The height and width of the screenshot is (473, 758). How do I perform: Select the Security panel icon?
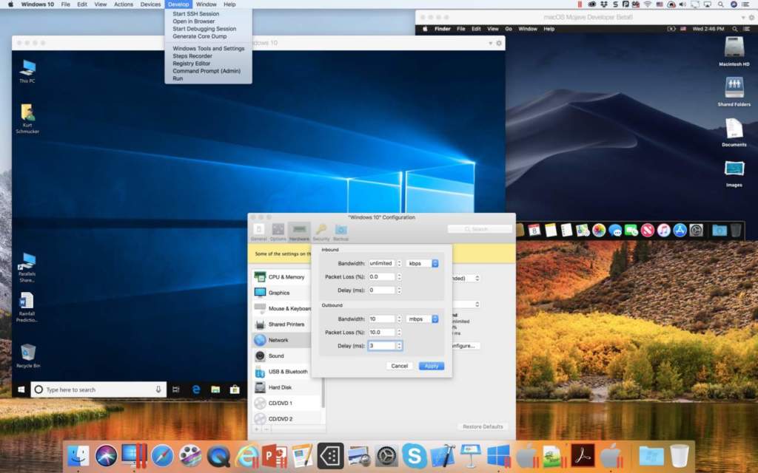click(321, 231)
